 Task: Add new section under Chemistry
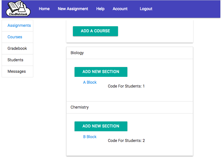101,126
